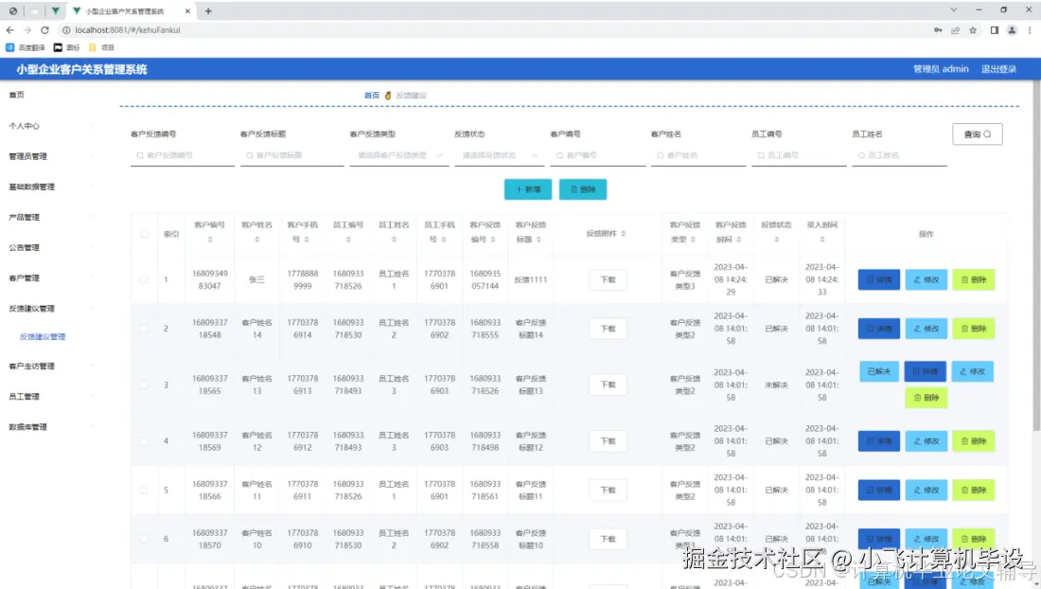The image size is (1041, 589).
Task: Sort by 反馈状态 column arrows
Action: tap(776, 240)
